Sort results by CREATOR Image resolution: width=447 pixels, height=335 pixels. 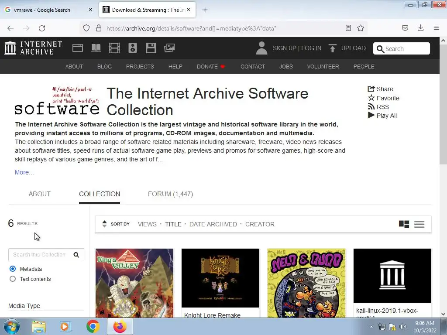click(x=260, y=224)
